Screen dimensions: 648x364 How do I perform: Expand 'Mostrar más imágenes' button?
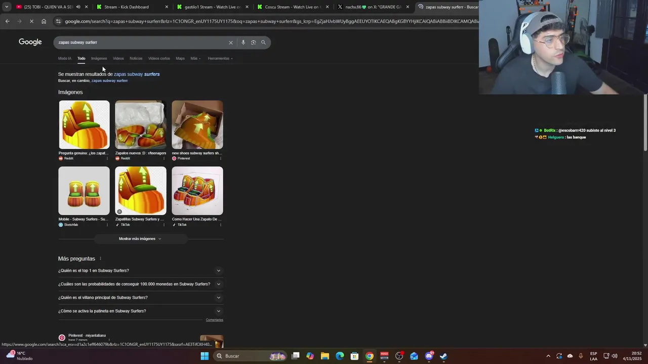click(140, 239)
